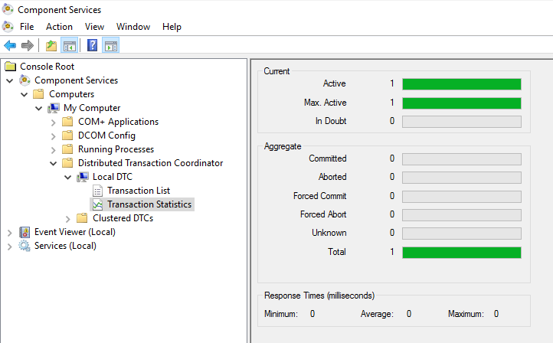Expand the COM+ Applications node
The width and height of the screenshot is (553, 343).
click(x=54, y=122)
